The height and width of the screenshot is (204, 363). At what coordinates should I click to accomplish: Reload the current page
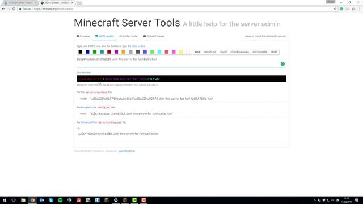[x=14, y=9]
